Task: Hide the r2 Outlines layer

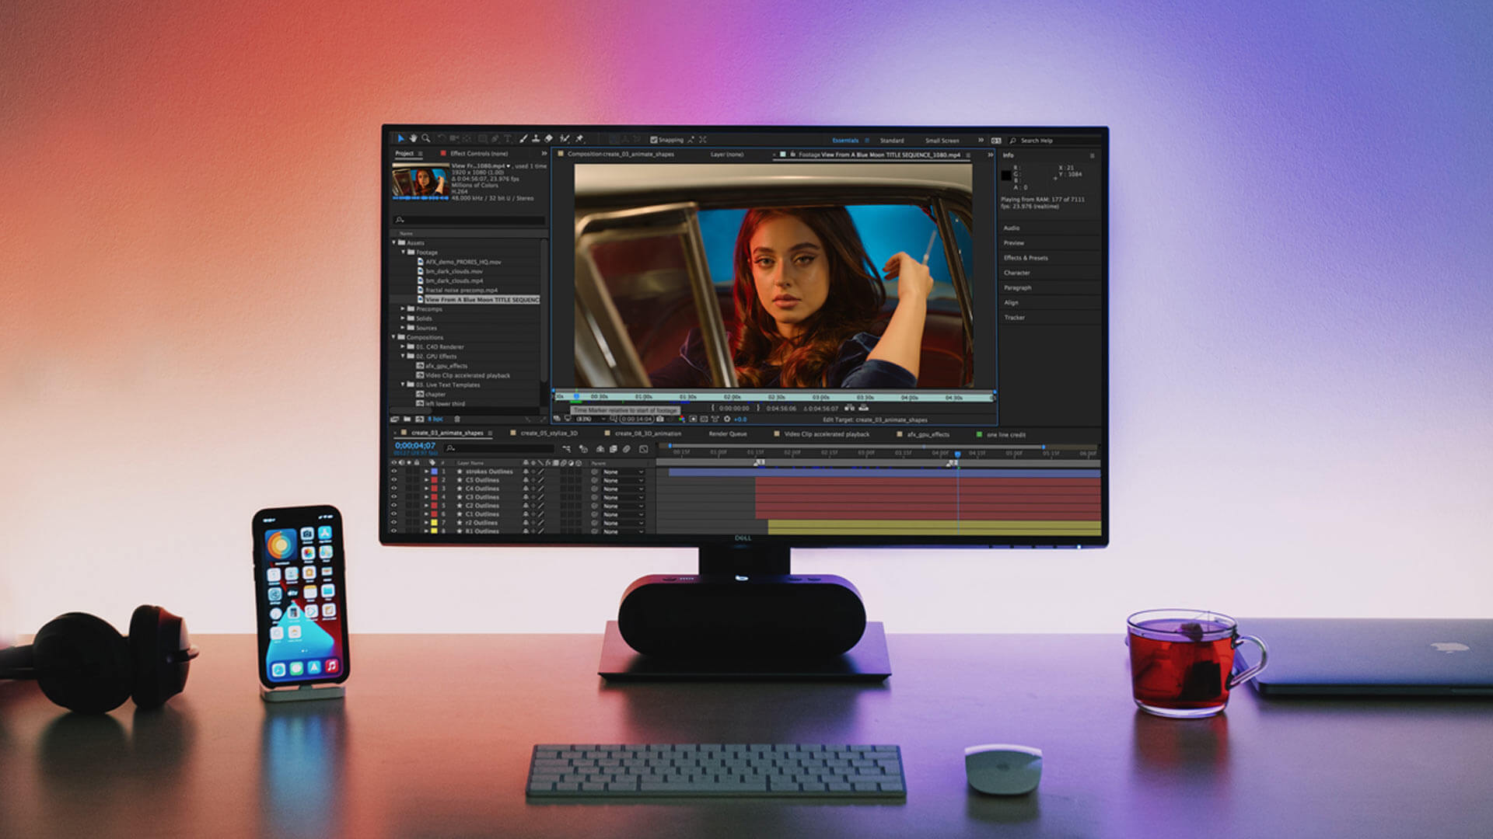Action: 394,523
